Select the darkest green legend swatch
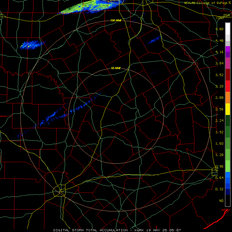Viewport: 232px width, 232px height. pyautogui.click(x=228, y=120)
